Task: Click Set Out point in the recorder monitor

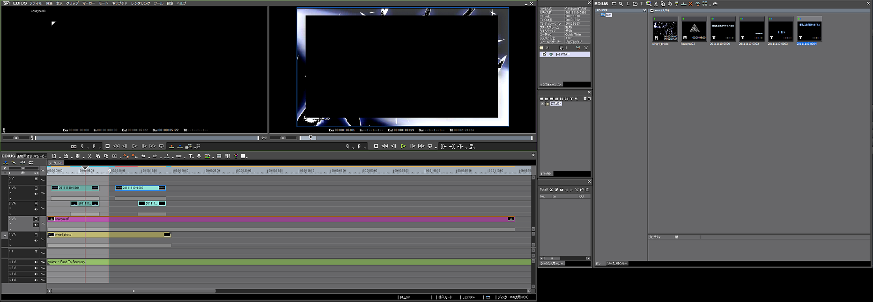Action: (x=359, y=146)
